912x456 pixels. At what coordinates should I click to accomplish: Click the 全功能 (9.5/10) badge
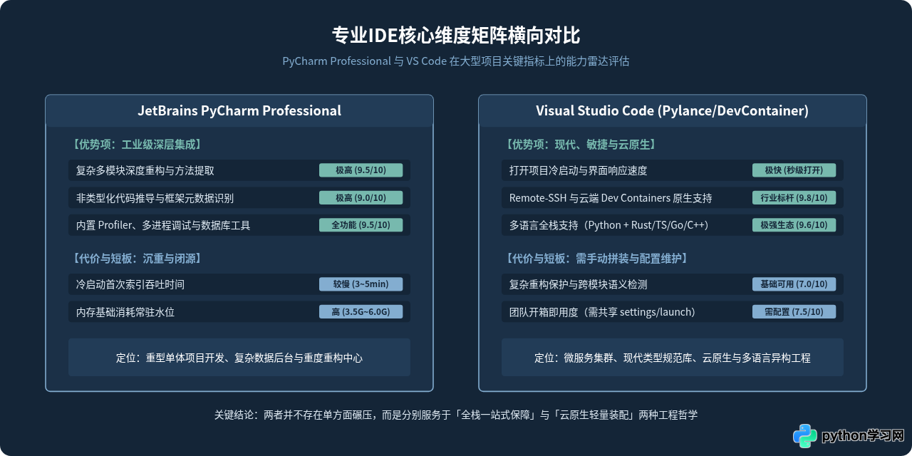pos(361,225)
